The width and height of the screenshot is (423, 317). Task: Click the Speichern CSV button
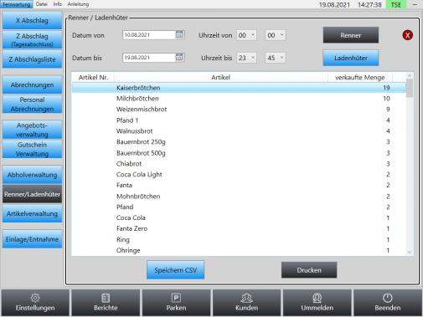[176, 270]
